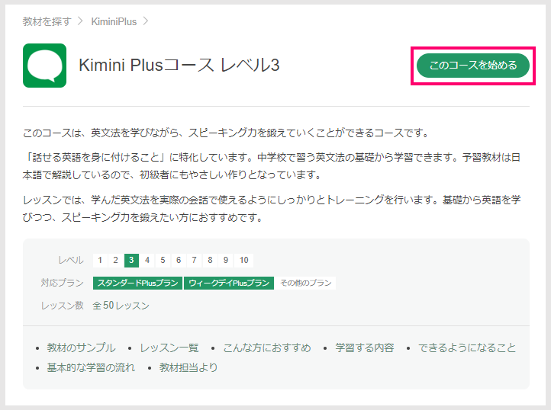
Task: Jump to レッスン一覧 section
Action: point(169,348)
